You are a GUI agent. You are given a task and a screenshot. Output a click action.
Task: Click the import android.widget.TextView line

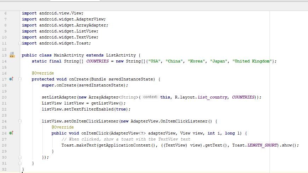pyautogui.click(x=60, y=37)
